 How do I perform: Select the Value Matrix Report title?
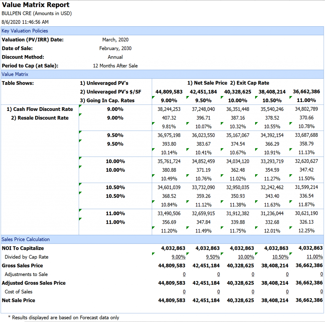(36, 4)
